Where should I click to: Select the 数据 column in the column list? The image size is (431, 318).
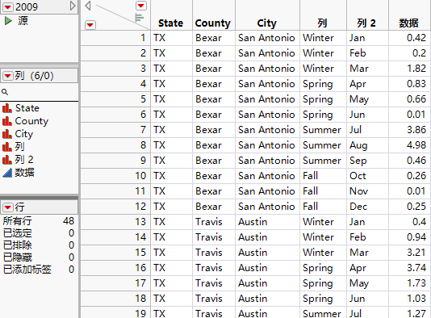point(24,173)
